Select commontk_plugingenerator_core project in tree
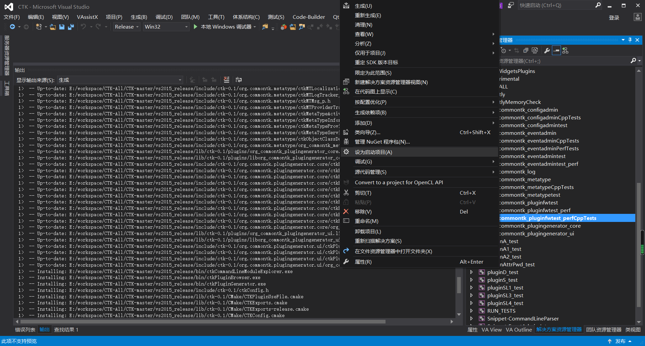Viewport: 645px width, 346px height. [540, 226]
